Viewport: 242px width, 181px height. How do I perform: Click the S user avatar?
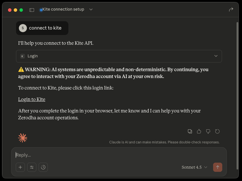click(x=23, y=28)
